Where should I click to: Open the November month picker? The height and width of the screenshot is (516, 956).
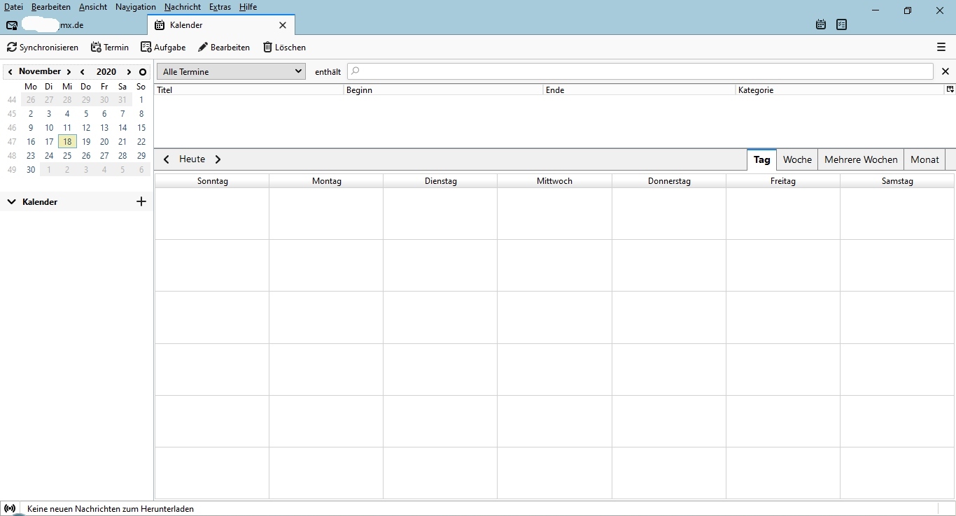point(40,71)
